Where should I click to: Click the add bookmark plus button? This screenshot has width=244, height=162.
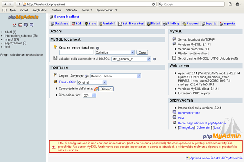19,4
